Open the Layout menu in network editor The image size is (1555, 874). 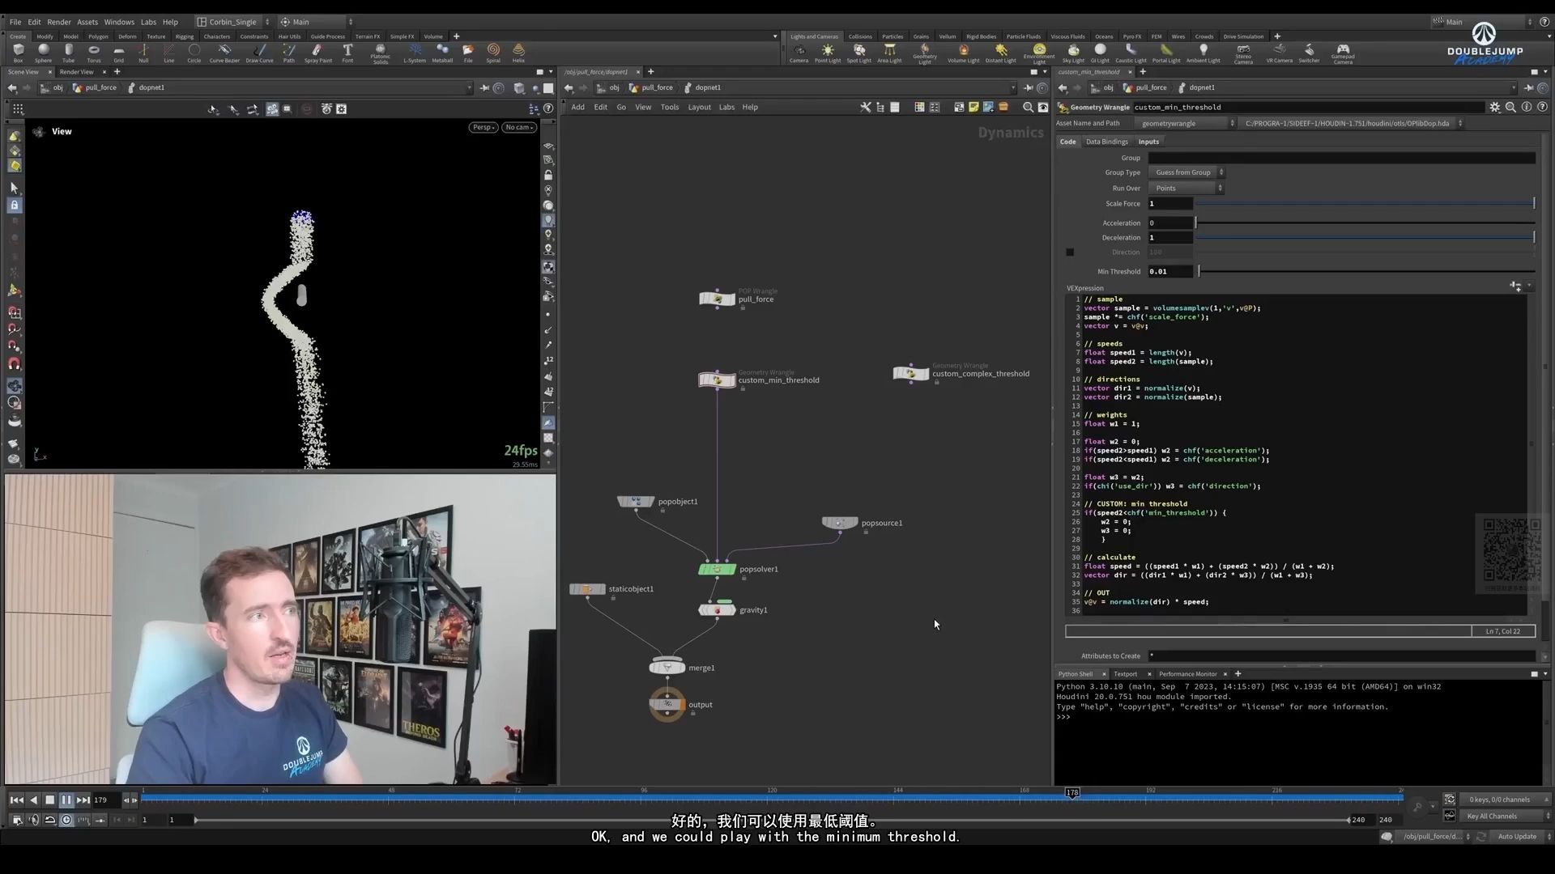point(698,107)
